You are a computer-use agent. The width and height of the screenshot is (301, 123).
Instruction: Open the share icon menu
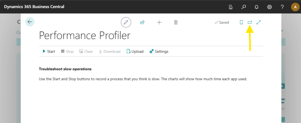point(142,22)
